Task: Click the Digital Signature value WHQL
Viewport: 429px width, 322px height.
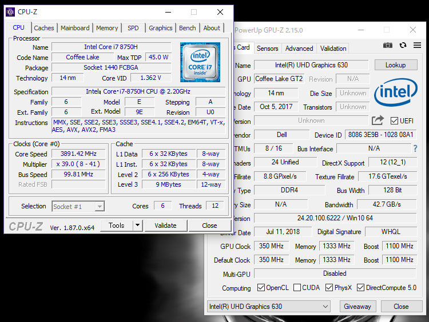Action: pos(391,232)
